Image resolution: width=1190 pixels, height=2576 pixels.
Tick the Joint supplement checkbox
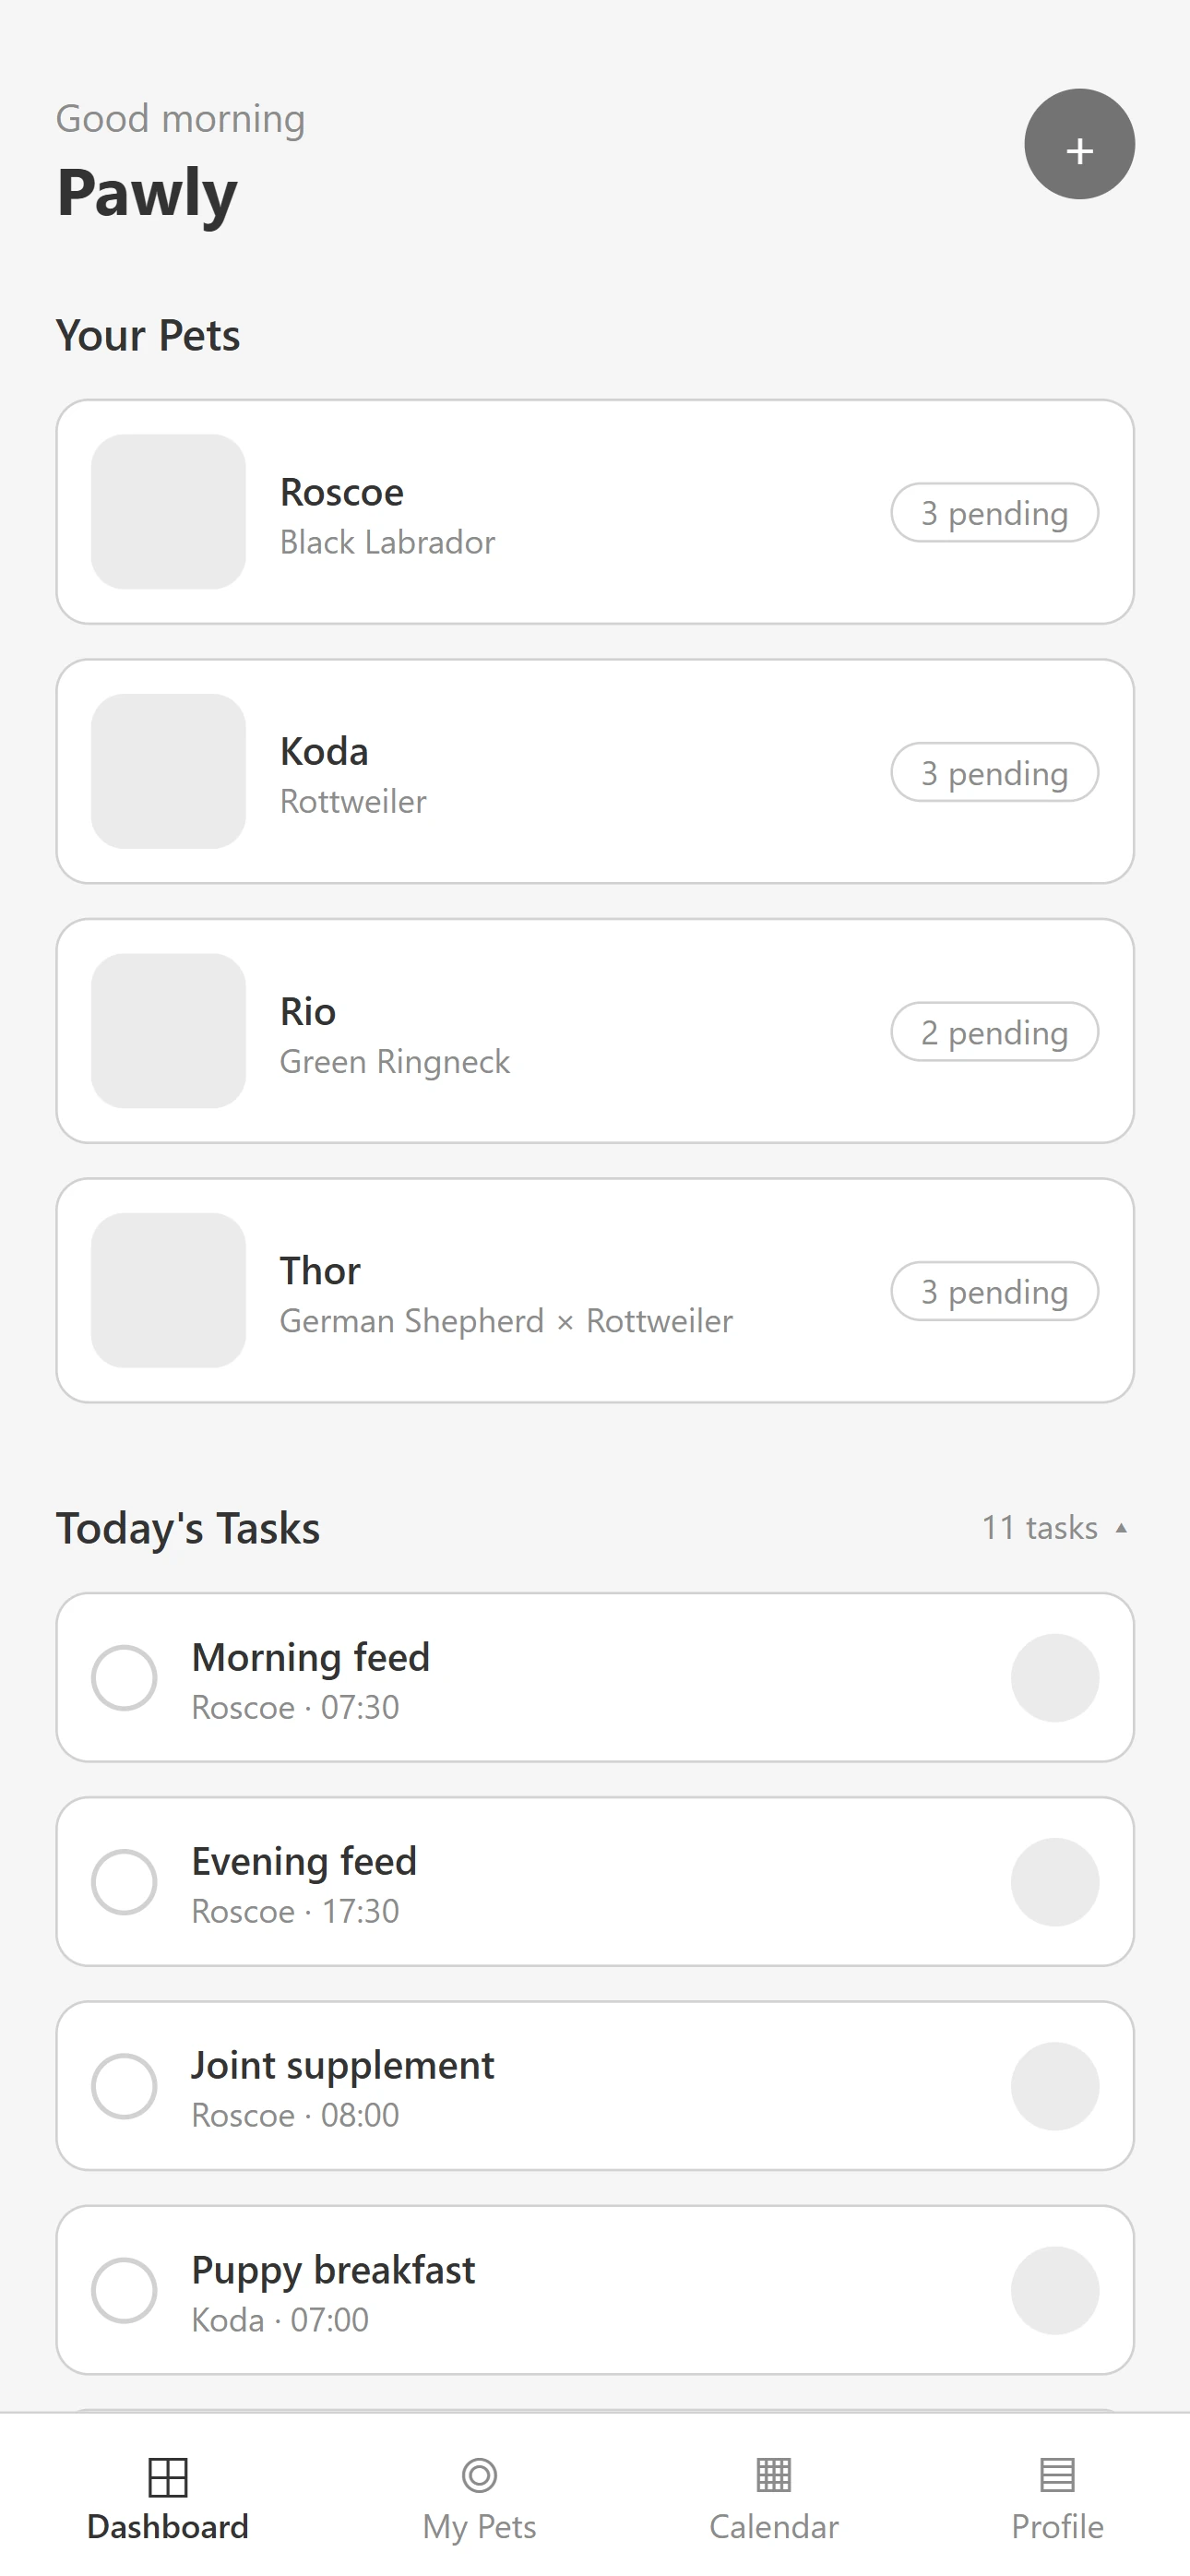click(x=124, y=2086)
